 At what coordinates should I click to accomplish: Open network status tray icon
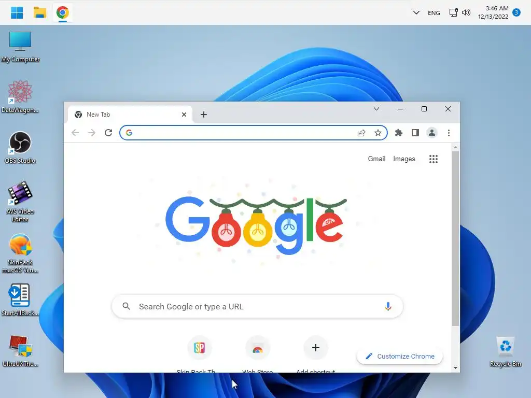pos(453,13)
